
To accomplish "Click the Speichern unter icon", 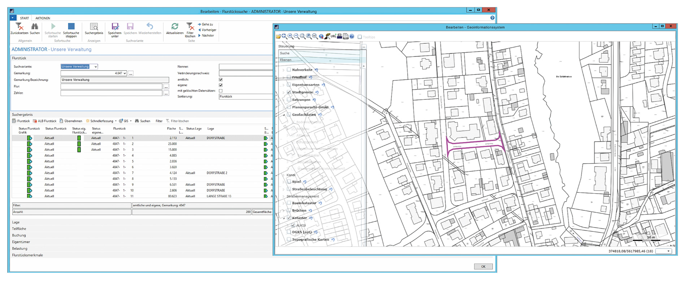I will (x=115, y=27).
